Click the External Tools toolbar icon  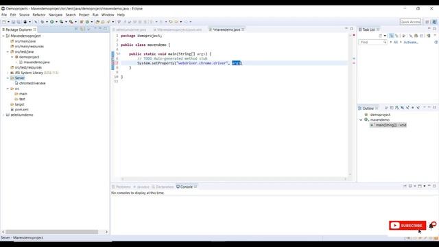[71, 22]
